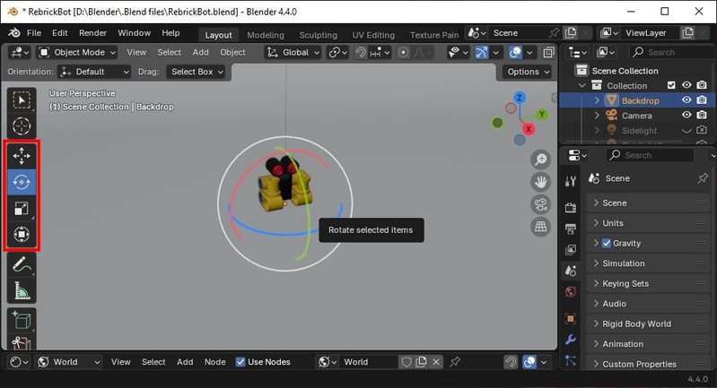Activate the Transform tool
The image size is (717, 388).
21,236
